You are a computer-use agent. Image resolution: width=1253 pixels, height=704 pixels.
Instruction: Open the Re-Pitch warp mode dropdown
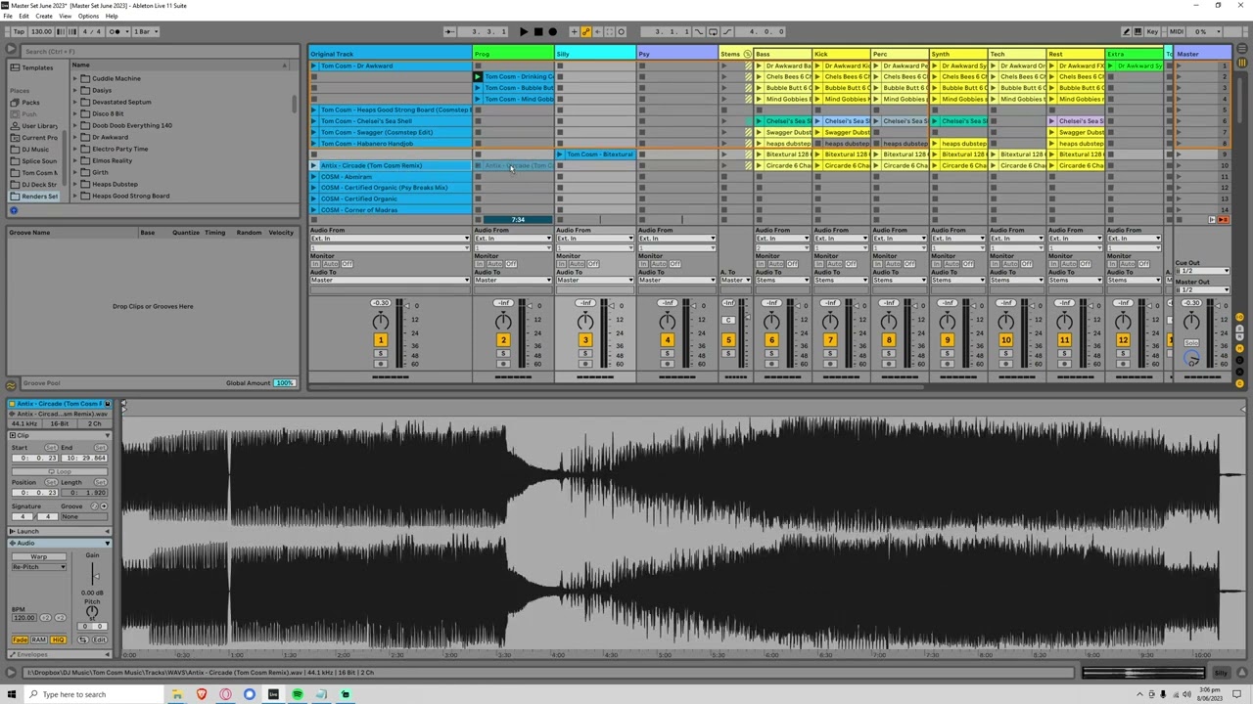[38, 567]
